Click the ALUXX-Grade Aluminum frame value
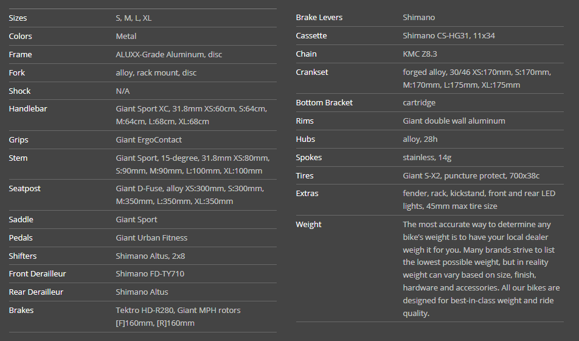 [168, 54]
